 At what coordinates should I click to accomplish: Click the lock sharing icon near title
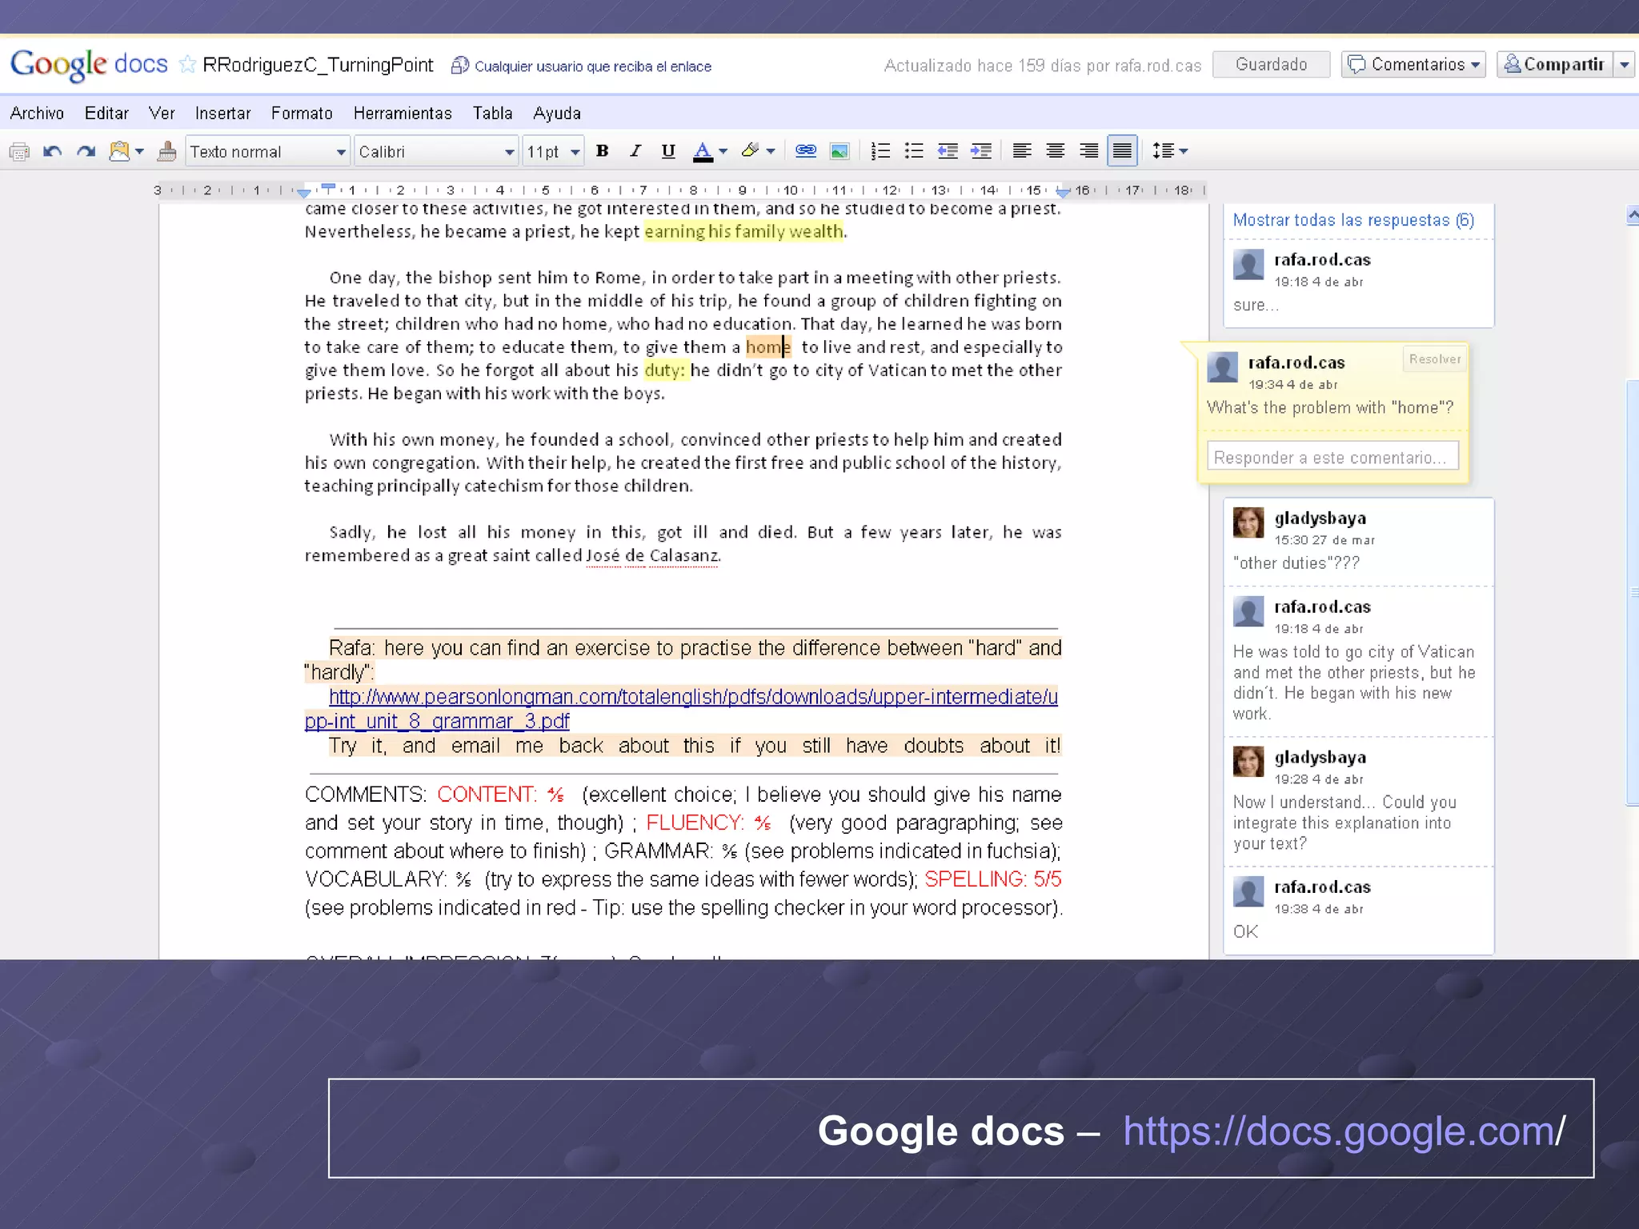tap(459, 65)
